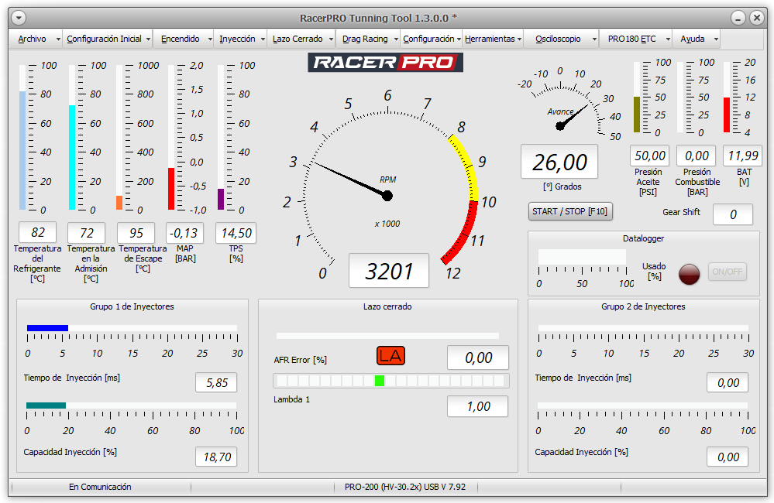Click the START / STOP [F10] button
Viewport: 774px width, 503px height.
[570, 211]
